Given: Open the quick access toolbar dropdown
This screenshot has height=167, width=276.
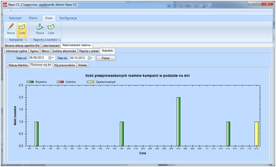Looking at the screenshot, I should [11, 11].
